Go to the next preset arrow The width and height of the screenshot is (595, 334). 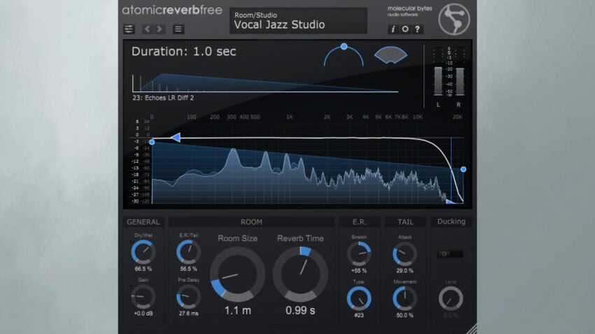160,29
